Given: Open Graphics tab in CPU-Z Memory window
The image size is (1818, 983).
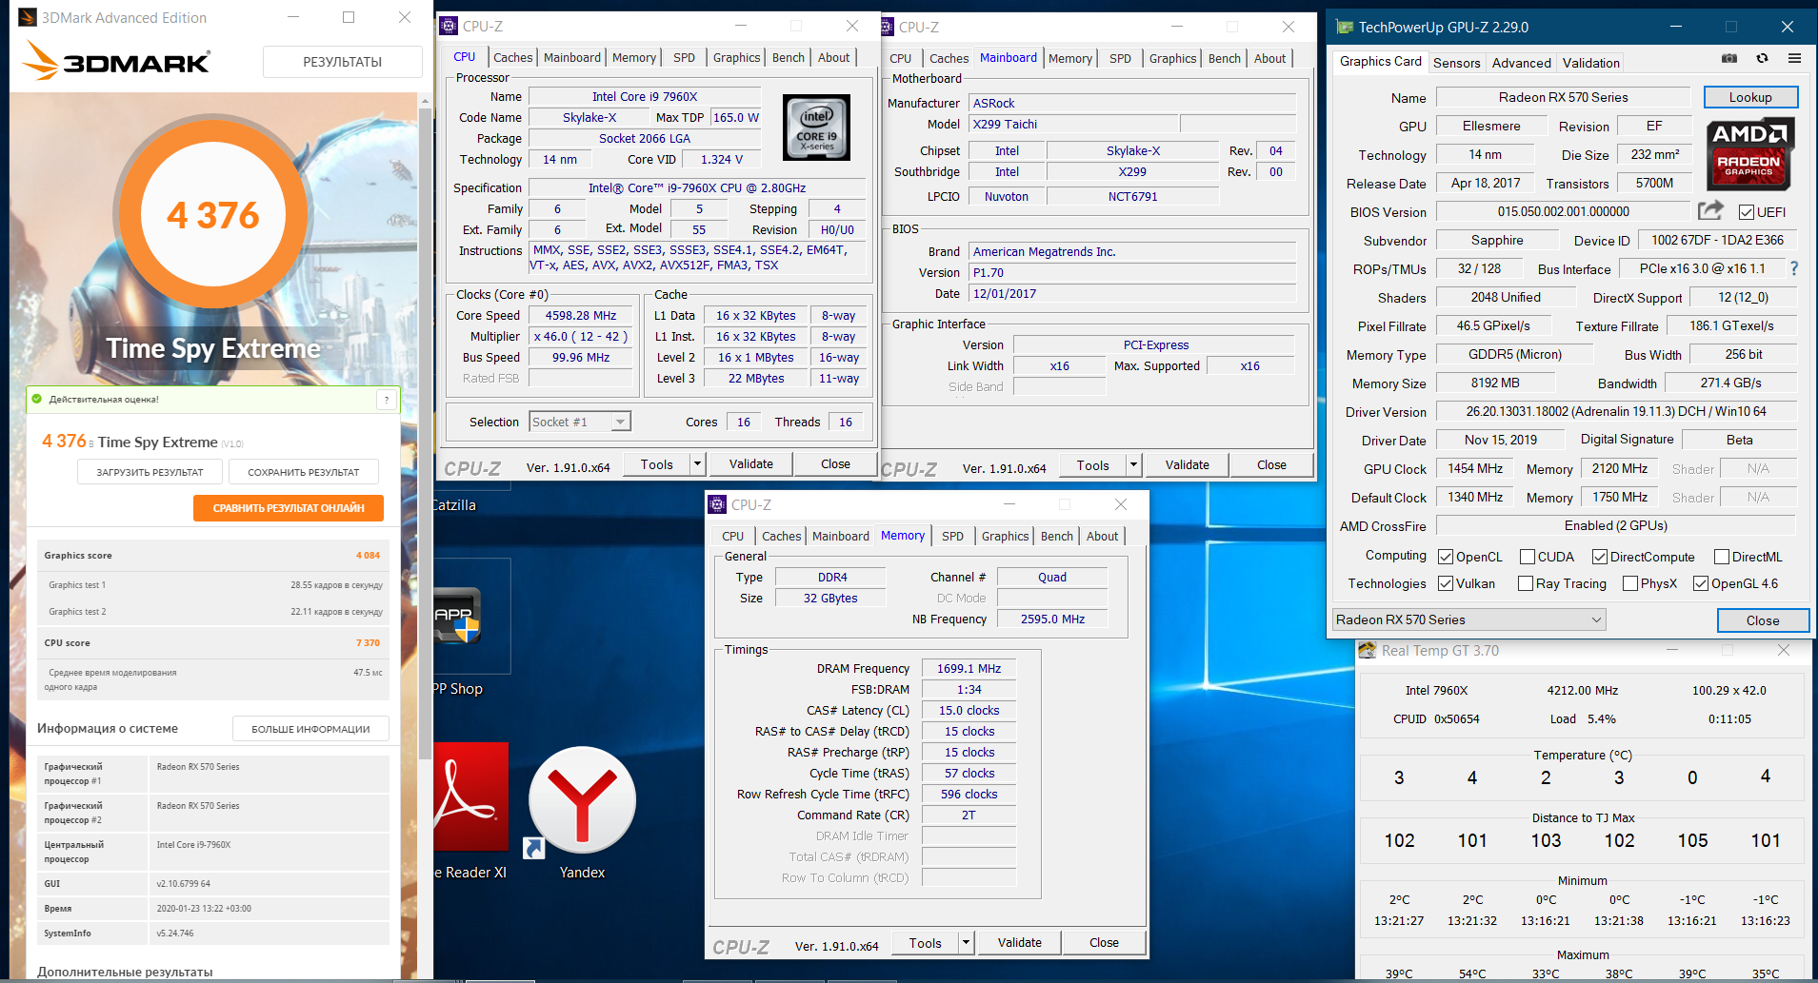Looking at the screenshot, I should (1005, 536).
